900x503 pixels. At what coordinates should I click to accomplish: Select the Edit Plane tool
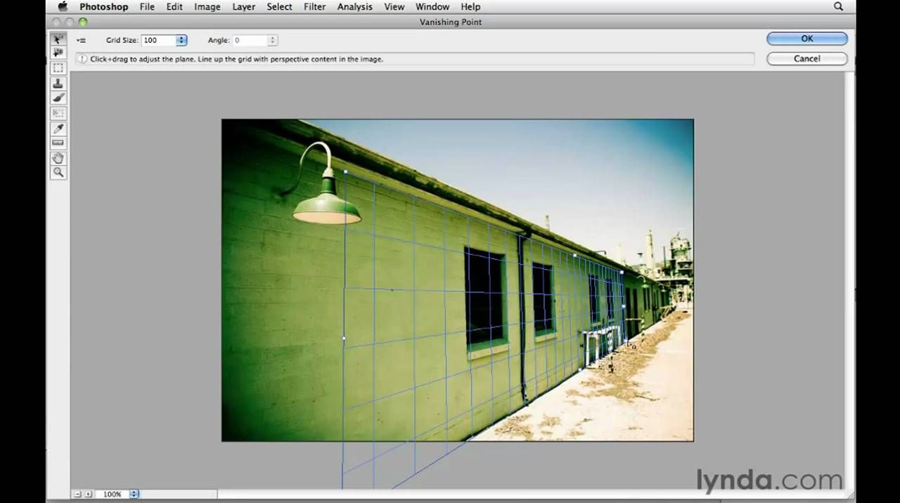pyautogui.click(x=58, y=39)
